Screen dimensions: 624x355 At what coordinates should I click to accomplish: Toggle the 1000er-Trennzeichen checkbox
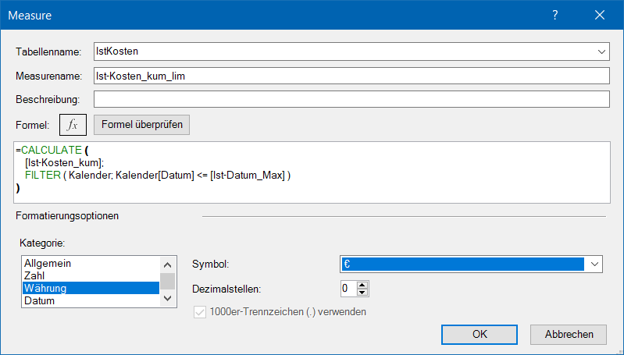click(x=200, y=312)
